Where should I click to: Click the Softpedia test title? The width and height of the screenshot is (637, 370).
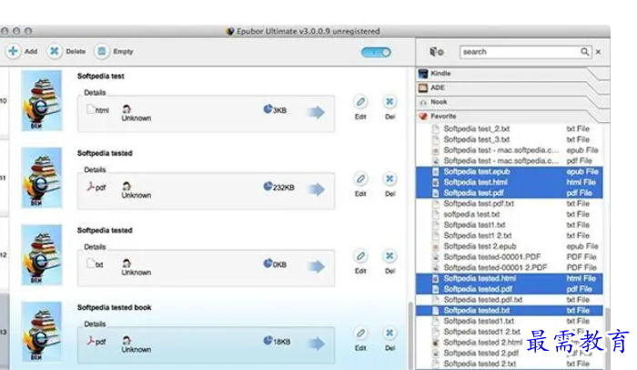tap(101, 77)
